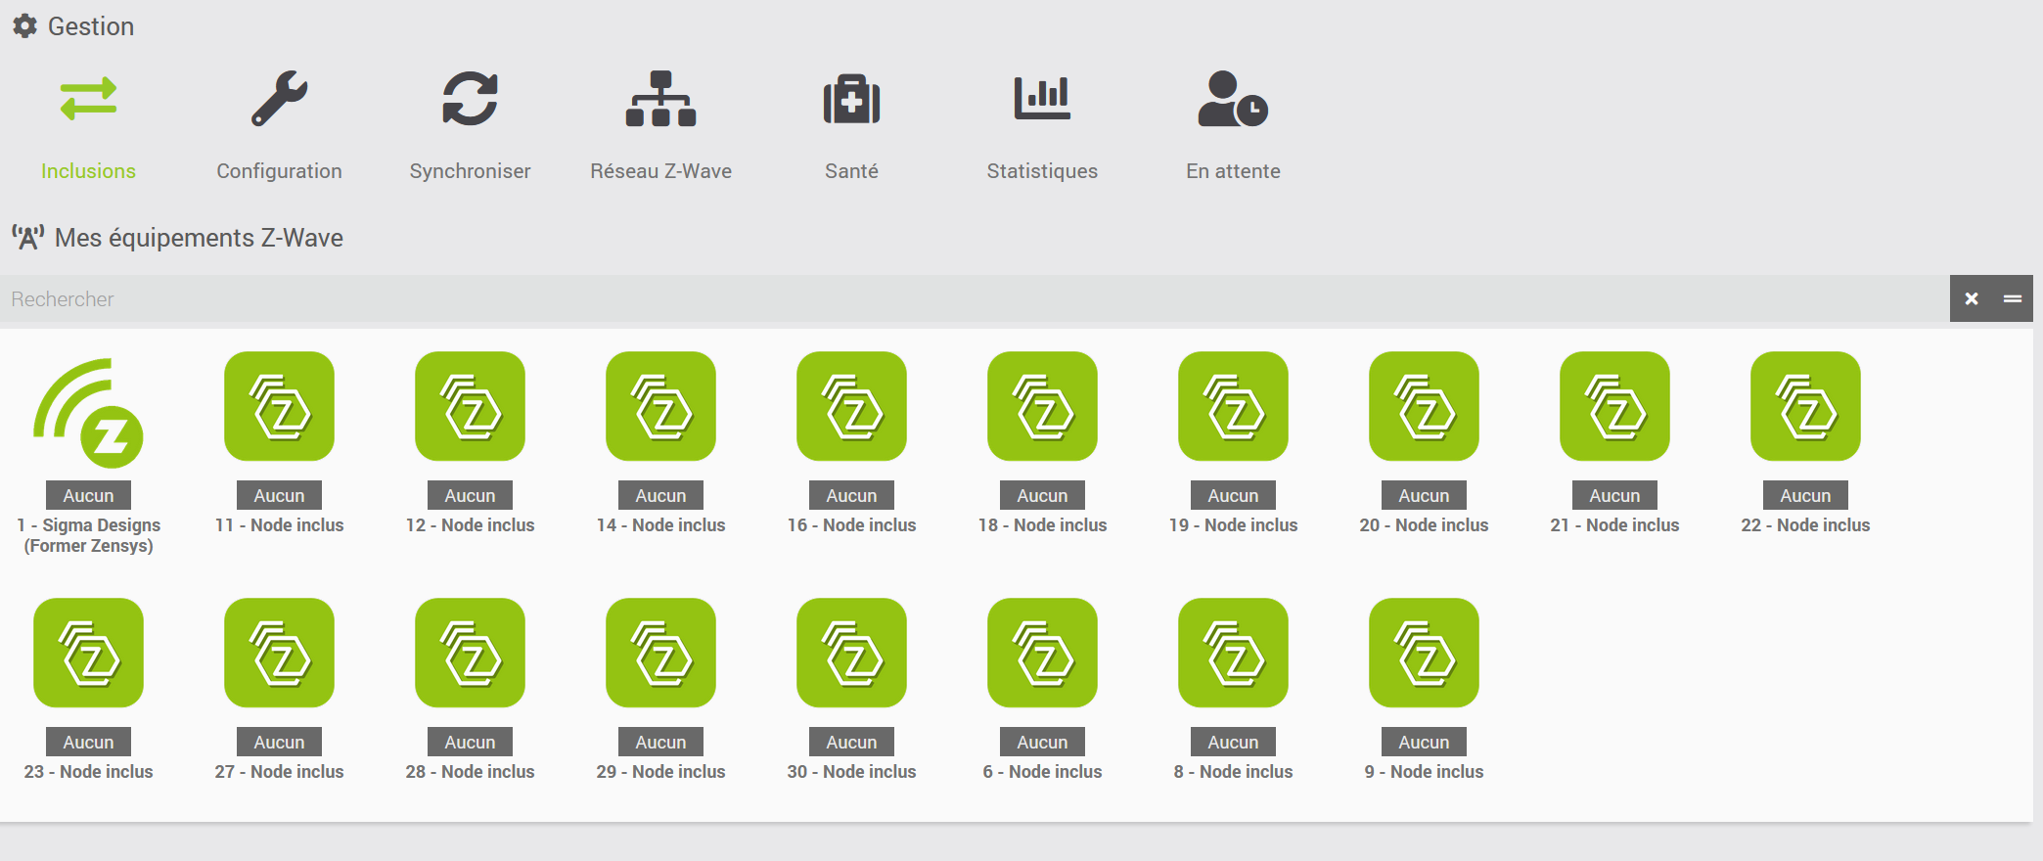This screenshot has height=861, width=2043.
Task: Click the Configuration label
Action: 279,171
